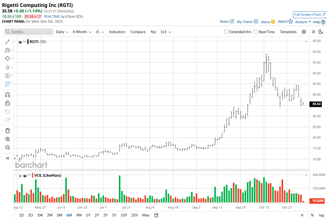The height and width of the screenshot is (219, 327).
Task: Select the 1Y time range
Action: tap(88, 215)
